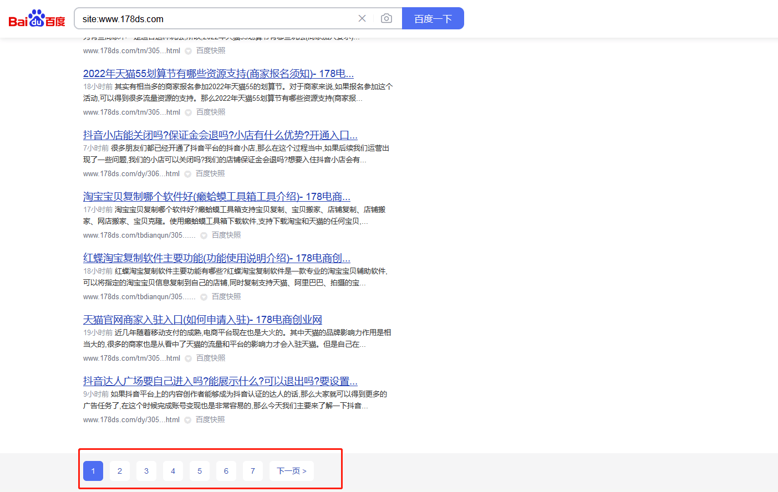Open 淘宝宝贝复制哪个软件好 result title
Image resolution: width=778 pixels, height=492 pixels.
click(217, 196)
